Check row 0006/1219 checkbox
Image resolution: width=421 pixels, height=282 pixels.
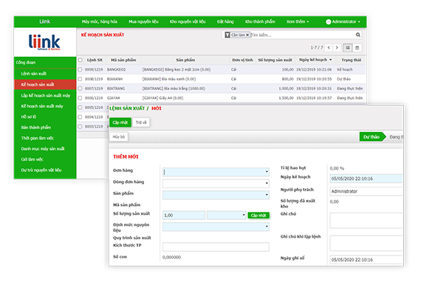coord(80,98)
